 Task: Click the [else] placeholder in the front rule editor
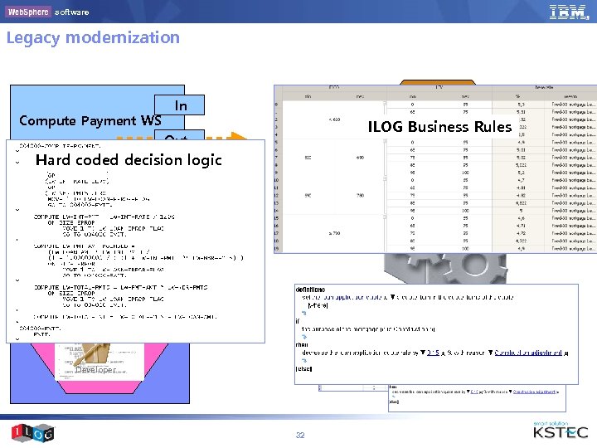303,368
